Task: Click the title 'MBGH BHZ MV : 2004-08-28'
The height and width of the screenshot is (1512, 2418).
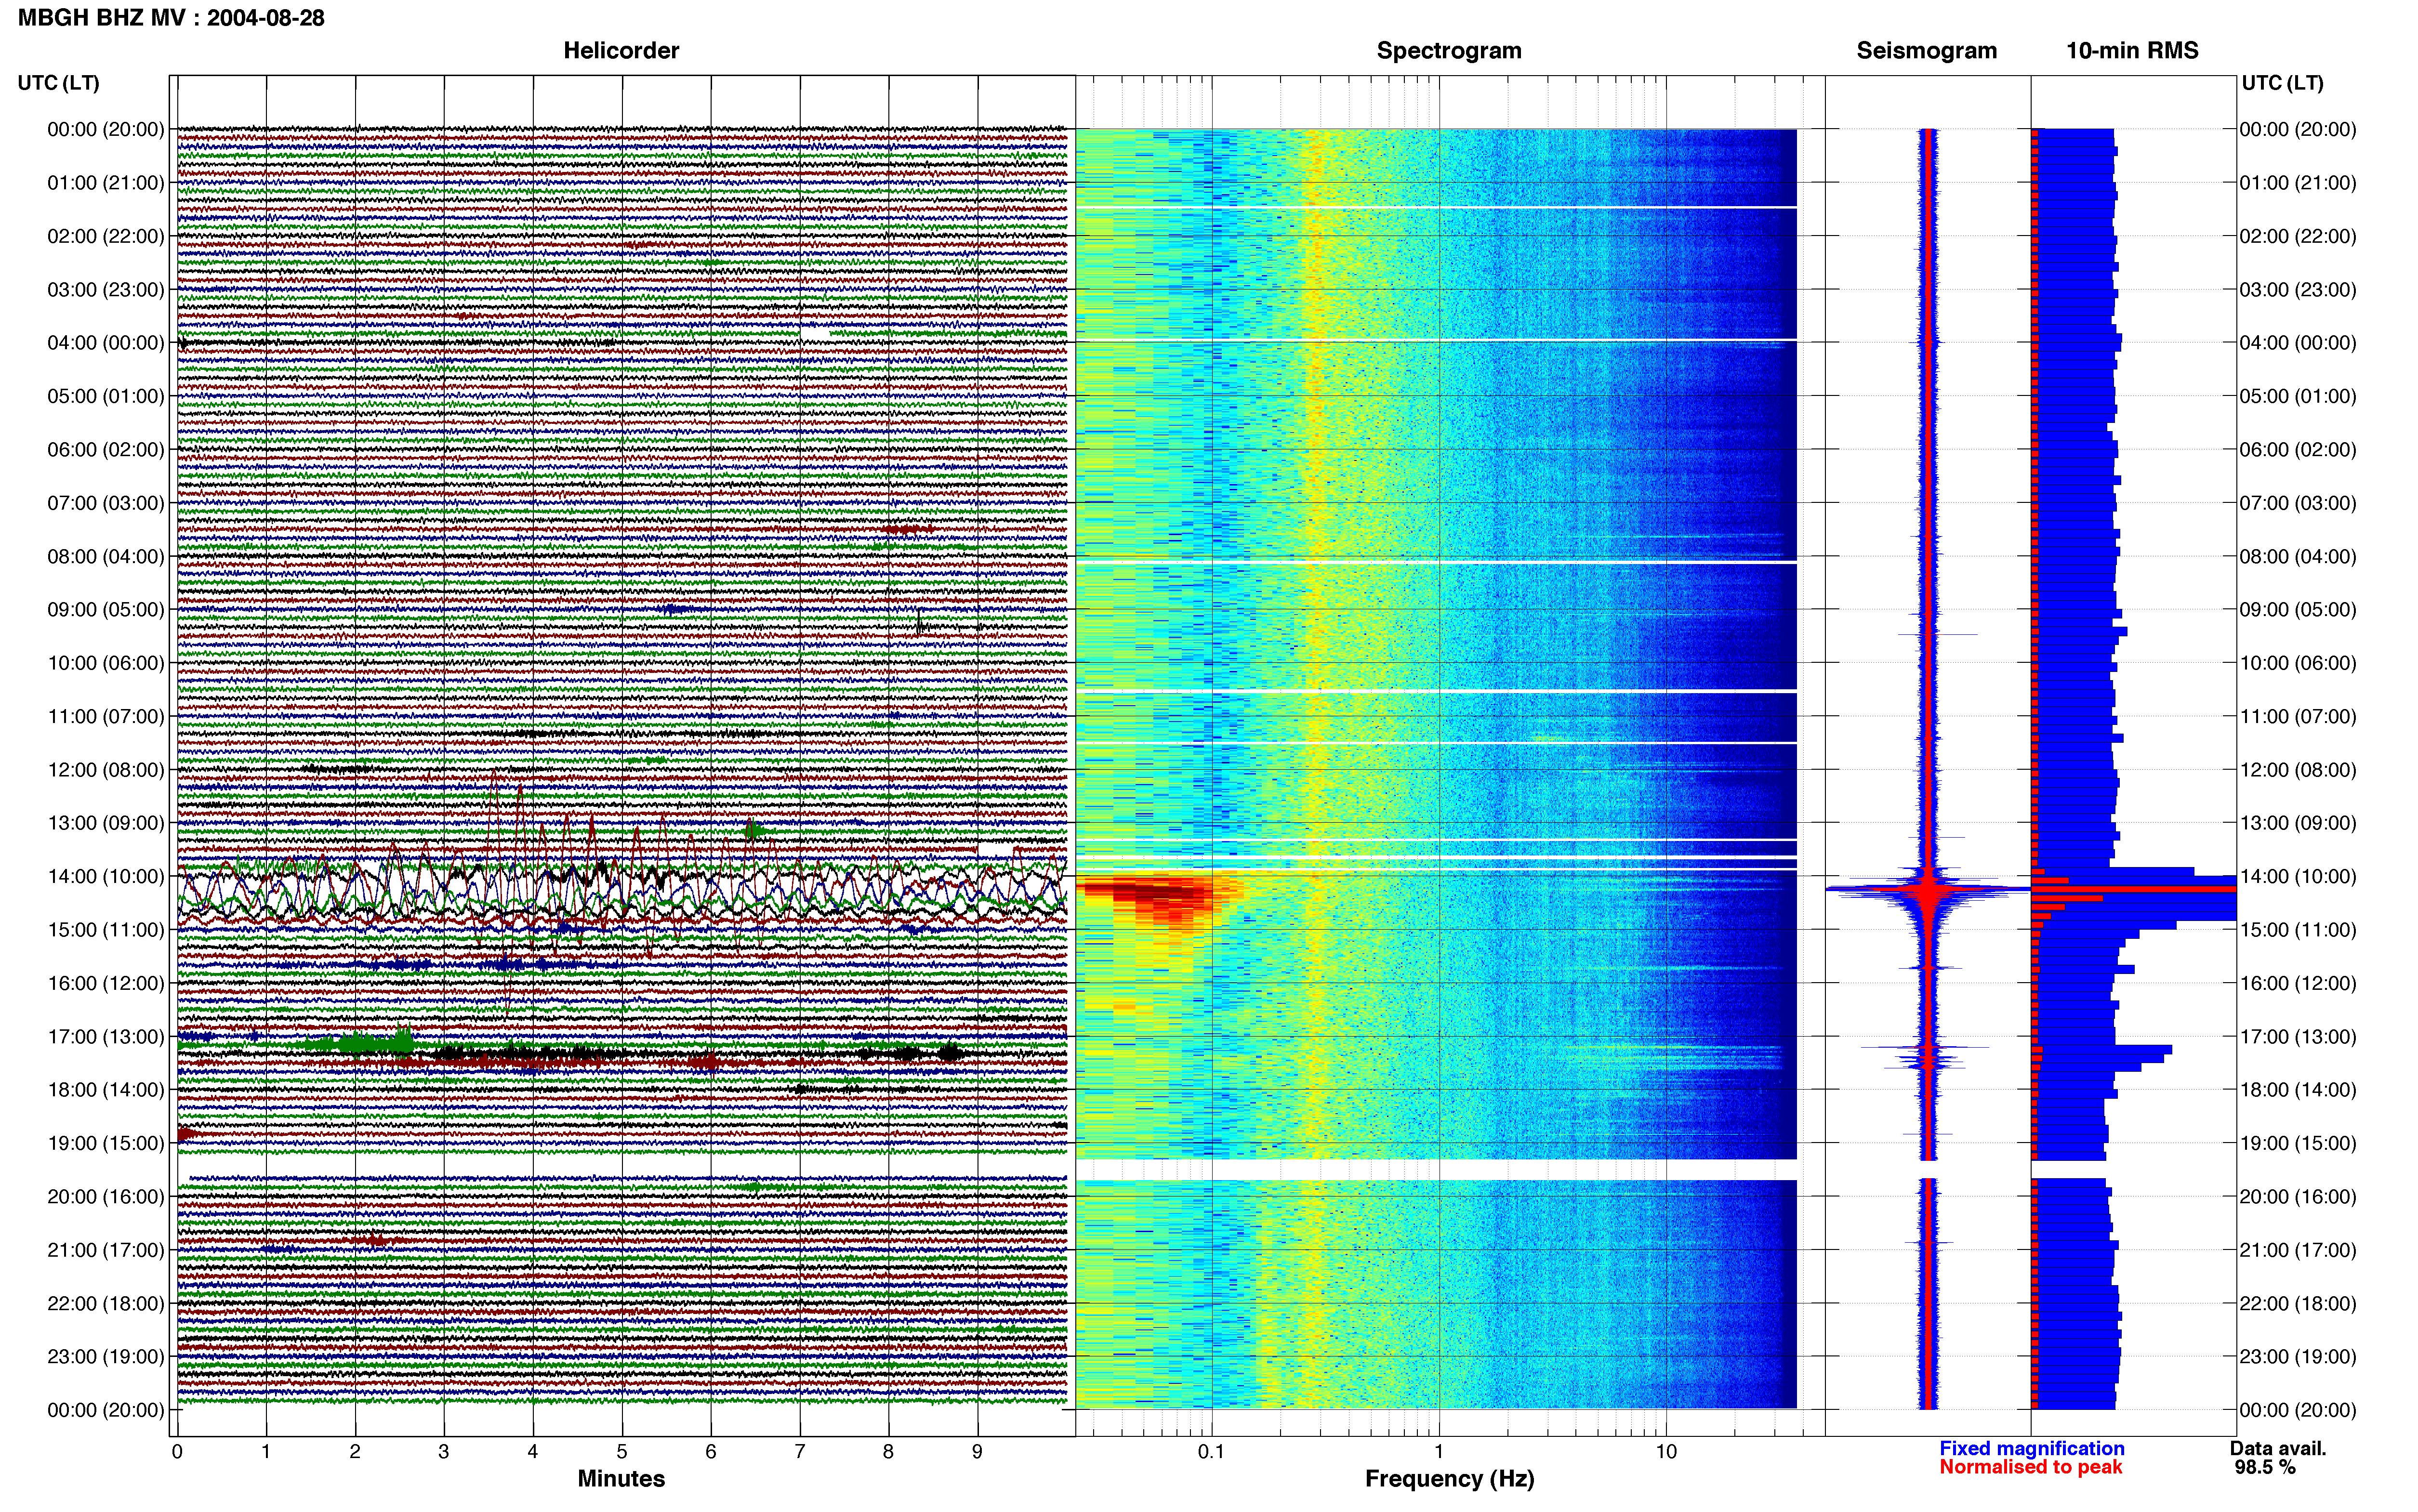Action: point(171,18)
